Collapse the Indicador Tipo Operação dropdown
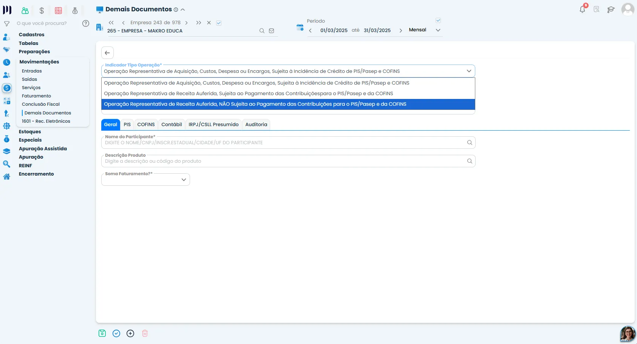The height and width of the screenshot is (344, 637). [x=469, y=71]
